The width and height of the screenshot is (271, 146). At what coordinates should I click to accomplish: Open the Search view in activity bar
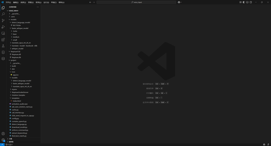(x=3, y=14)
